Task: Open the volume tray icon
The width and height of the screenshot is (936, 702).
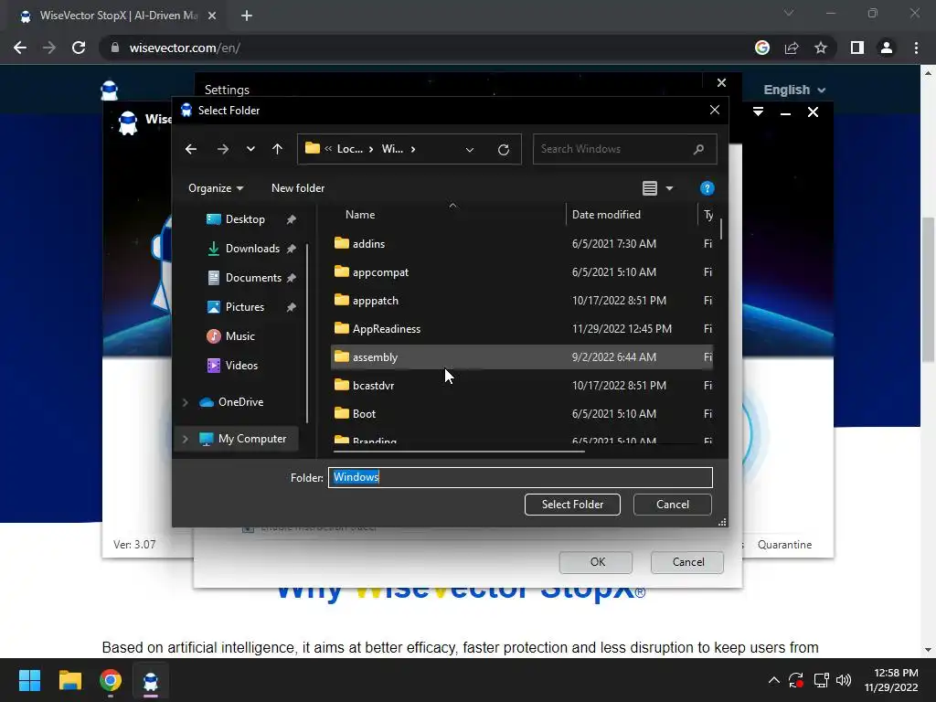Action: pyautogui.click(x=844, y=680)
